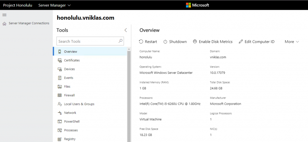
Task: Click the computer name value honolulu
Action: click(146, 57)
